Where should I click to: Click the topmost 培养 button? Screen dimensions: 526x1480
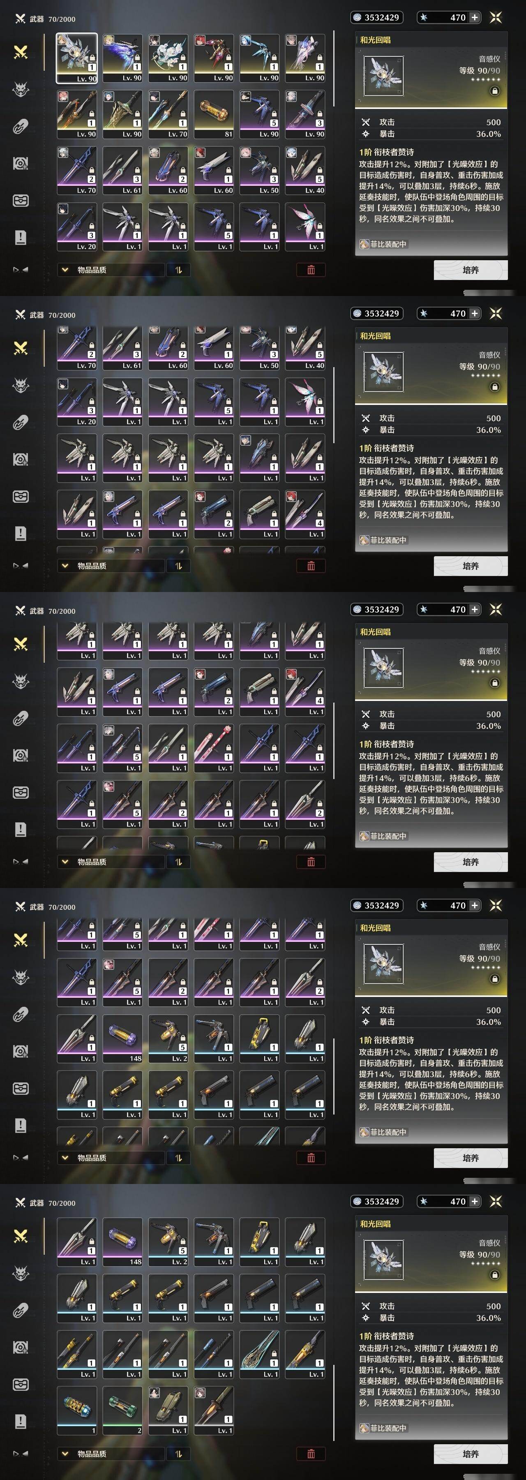coord(470,269)
